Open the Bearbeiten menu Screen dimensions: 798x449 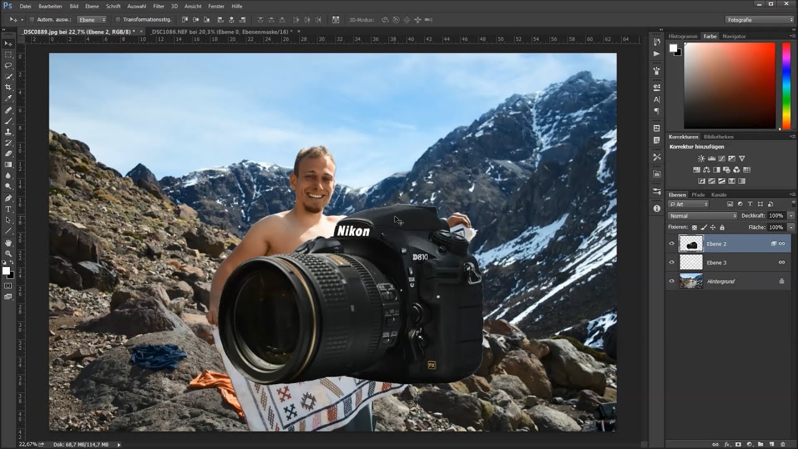coord(50,6)
